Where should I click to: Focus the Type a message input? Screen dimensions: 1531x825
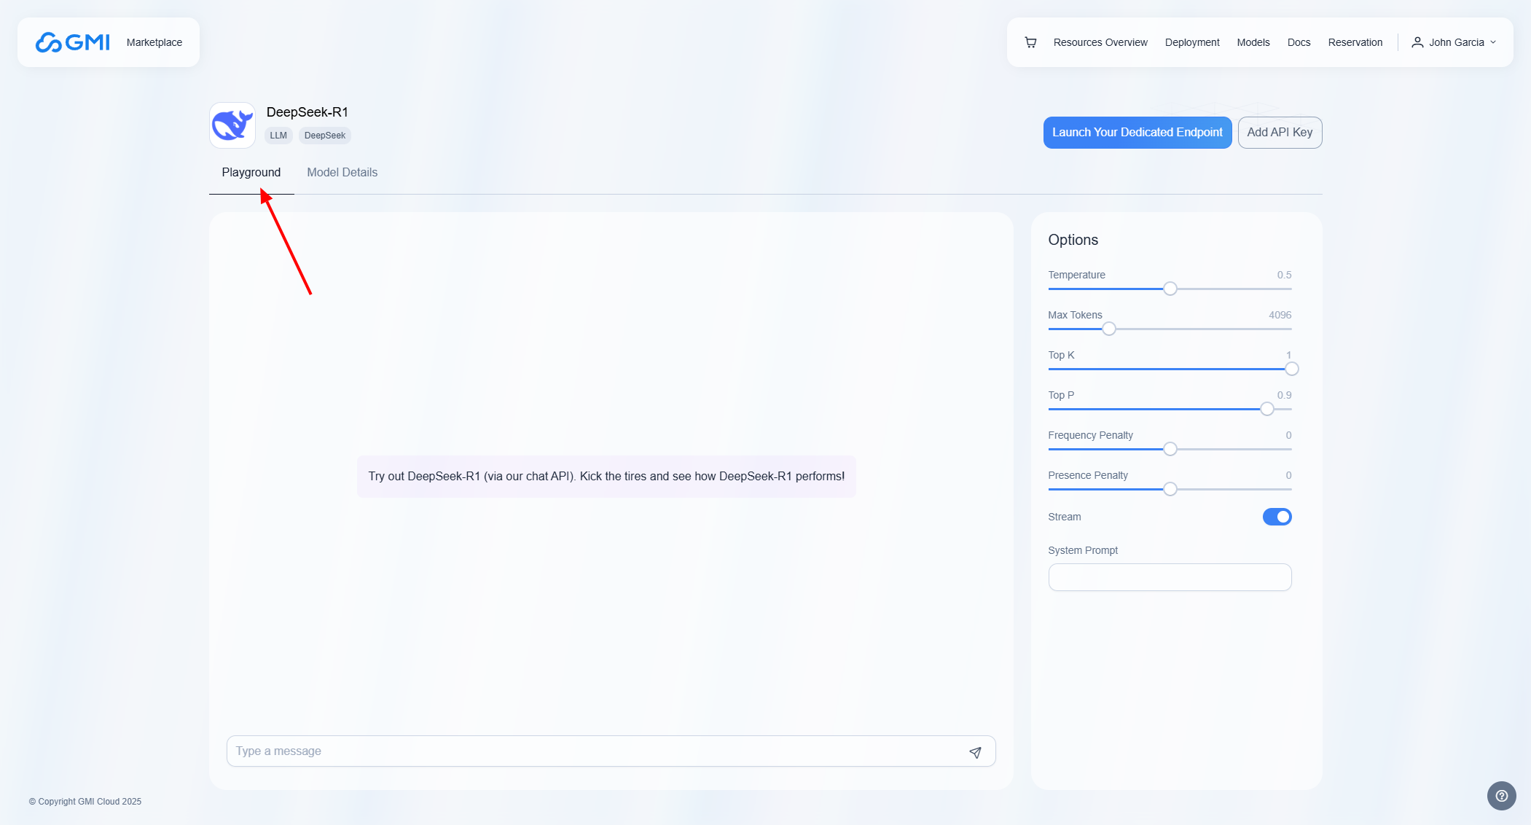[x=611, y=751]
